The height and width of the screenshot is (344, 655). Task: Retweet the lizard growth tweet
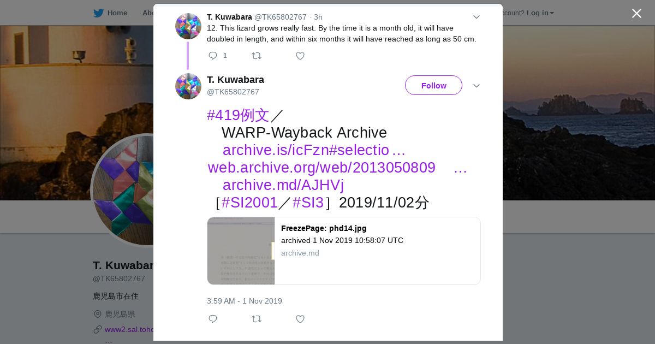(257, 56)
